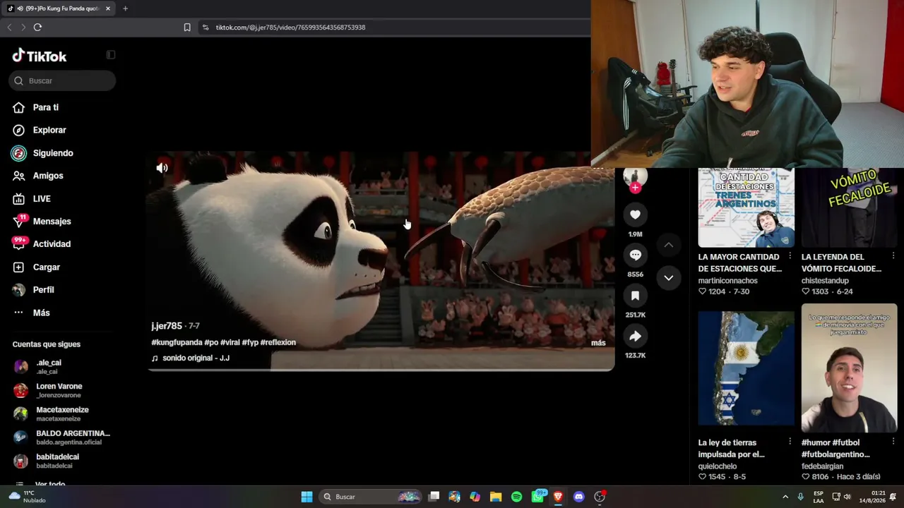Go to the next video with down arrow
This screenshot has width=904, height=508.
pyautogui.click(x=668, y=277)
